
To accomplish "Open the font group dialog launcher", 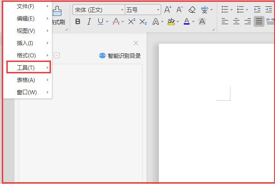I will [213, 30].
